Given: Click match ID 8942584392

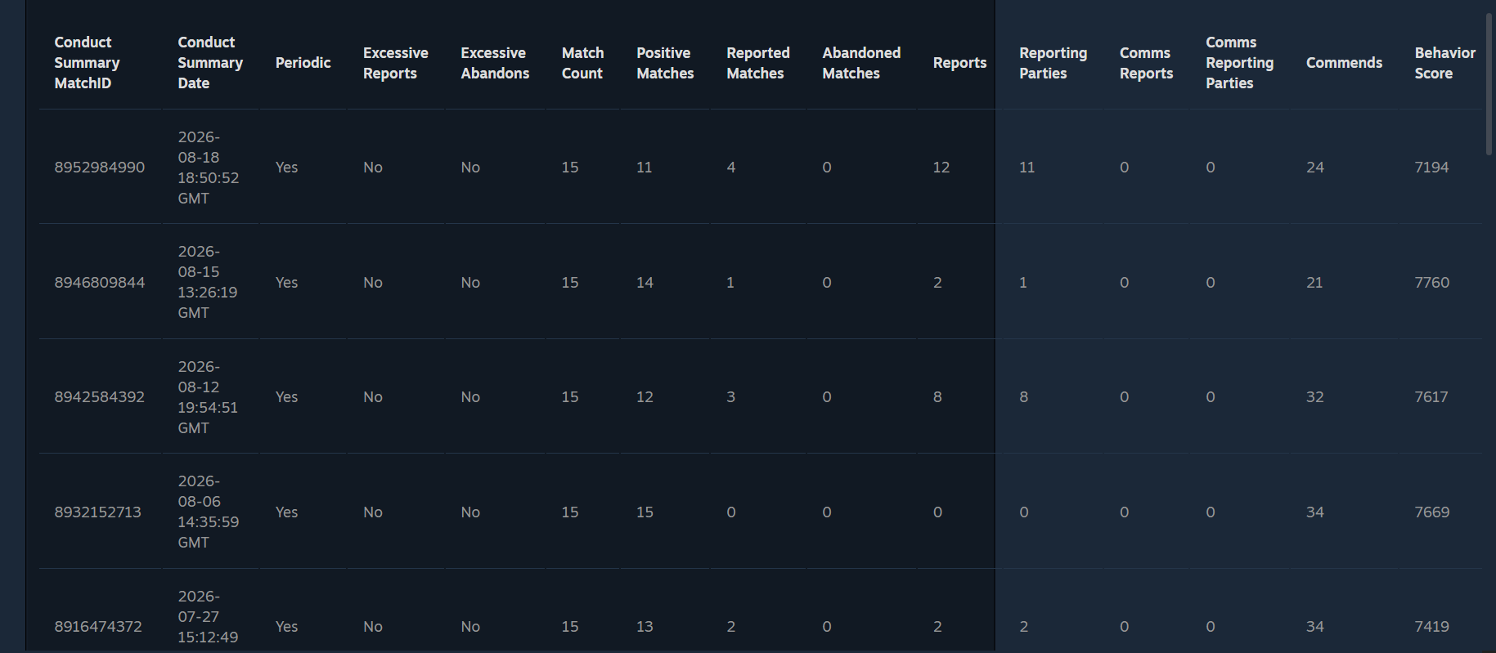Looking at the screenshot, I should point(100,396).
